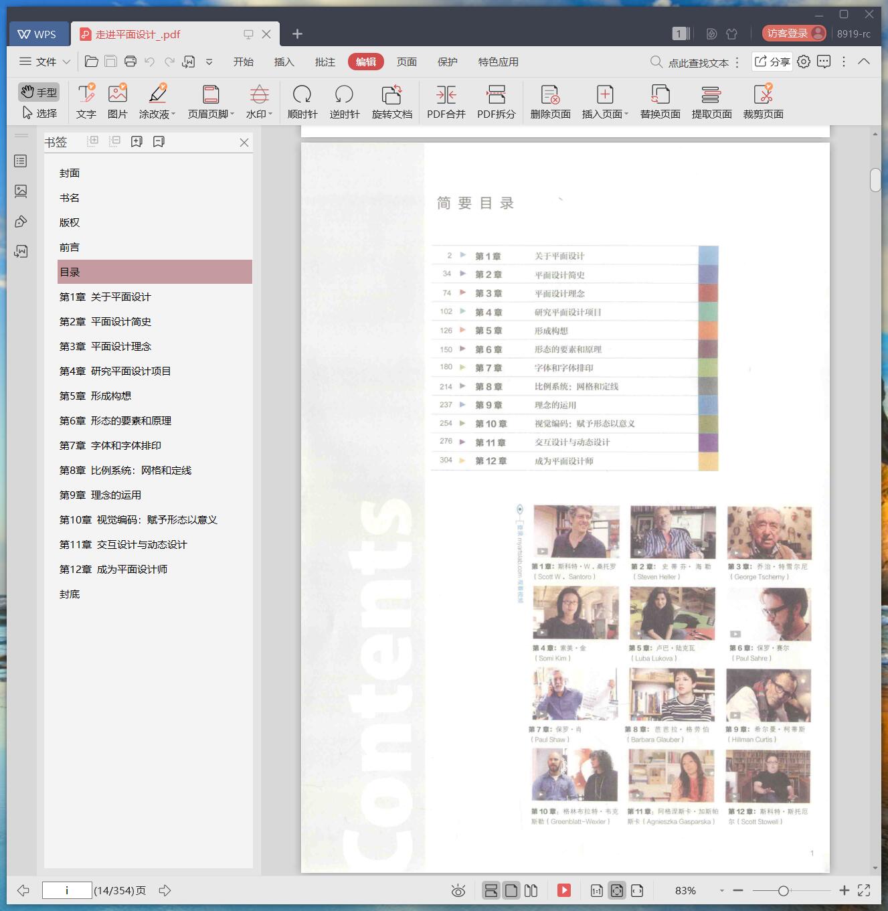The height and width of the screenshot is (911, 888).
Task: Click the add bookmark icon
Action: pos(137,141)
